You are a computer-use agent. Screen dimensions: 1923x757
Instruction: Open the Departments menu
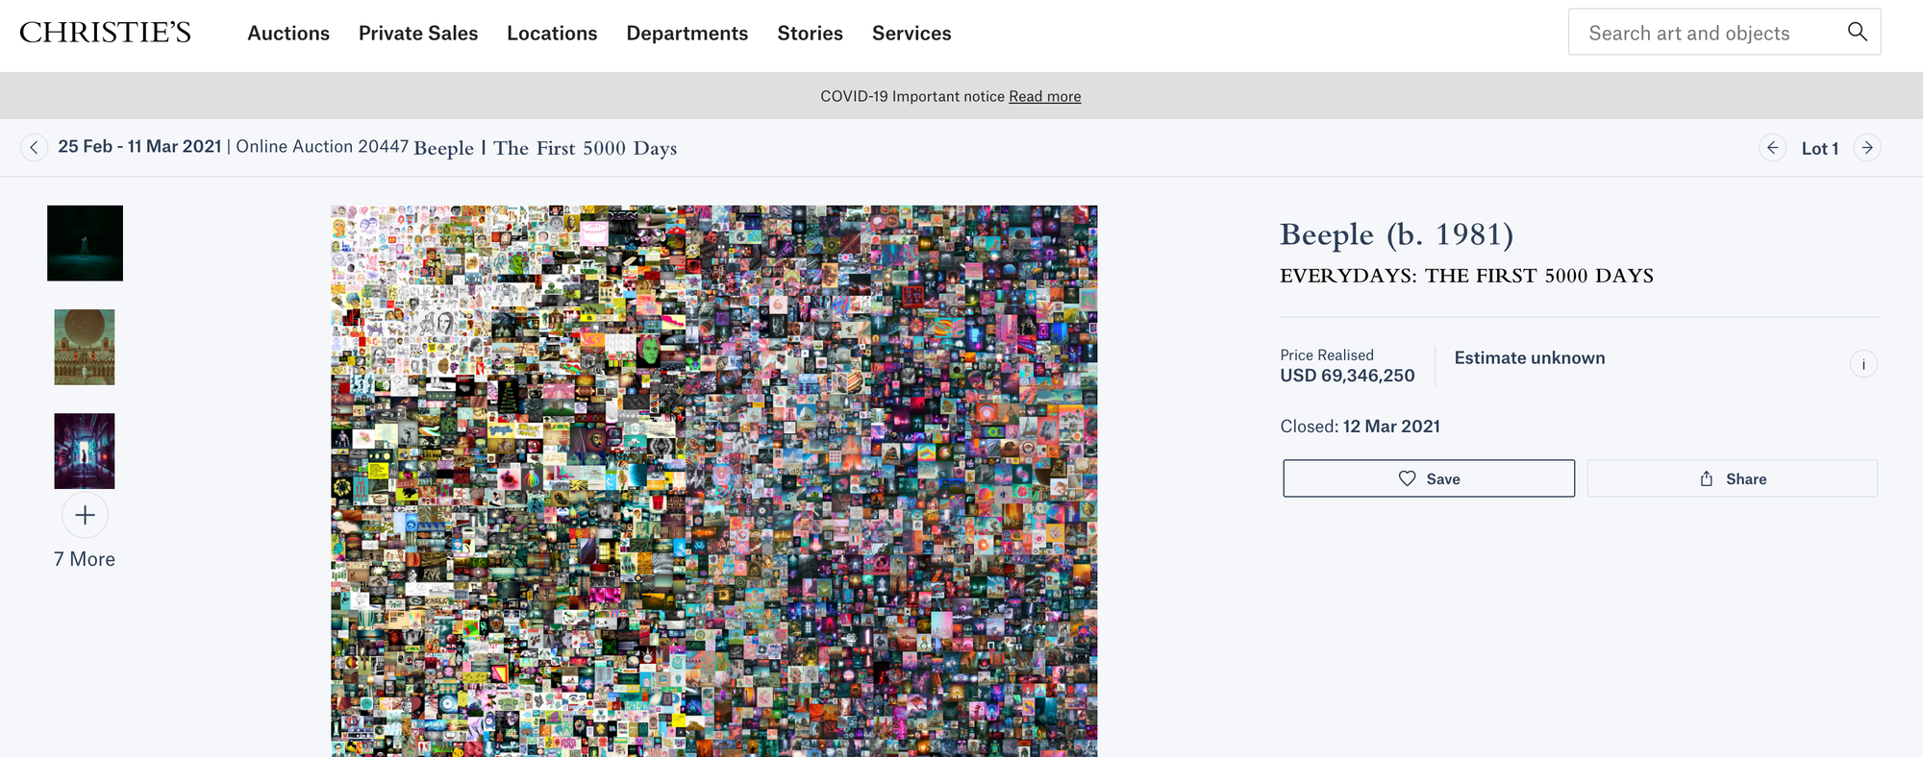point(687,34)
